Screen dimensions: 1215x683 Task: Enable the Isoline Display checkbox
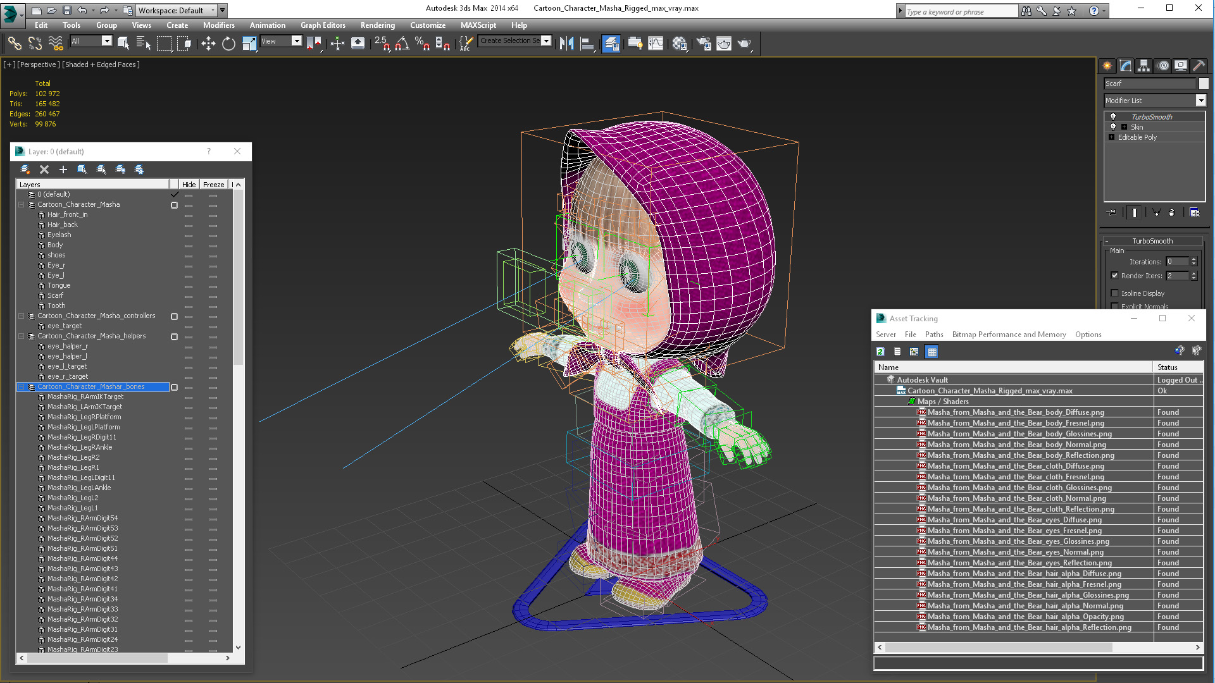tap(1114, 293)
